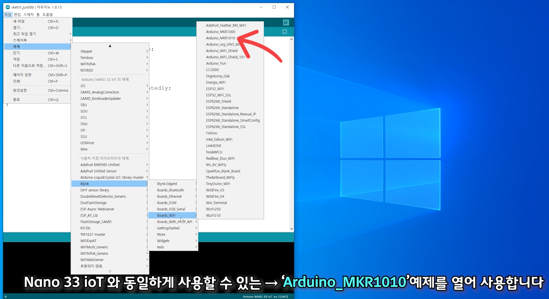Open Adafruit BMP085 Unified examples

pyautogui.click(x=110, y=165)
